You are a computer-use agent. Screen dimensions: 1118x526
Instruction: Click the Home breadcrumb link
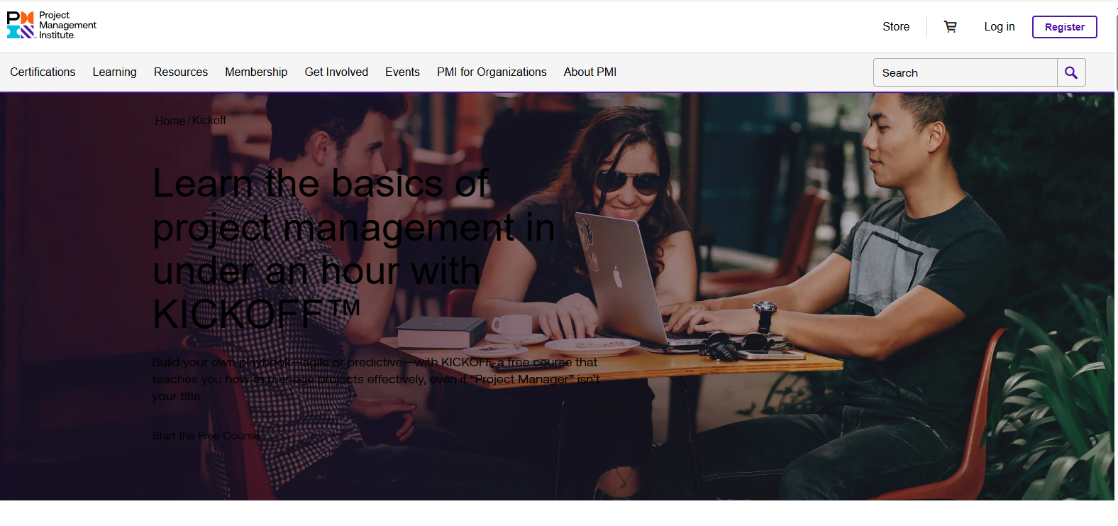[170, 121]
